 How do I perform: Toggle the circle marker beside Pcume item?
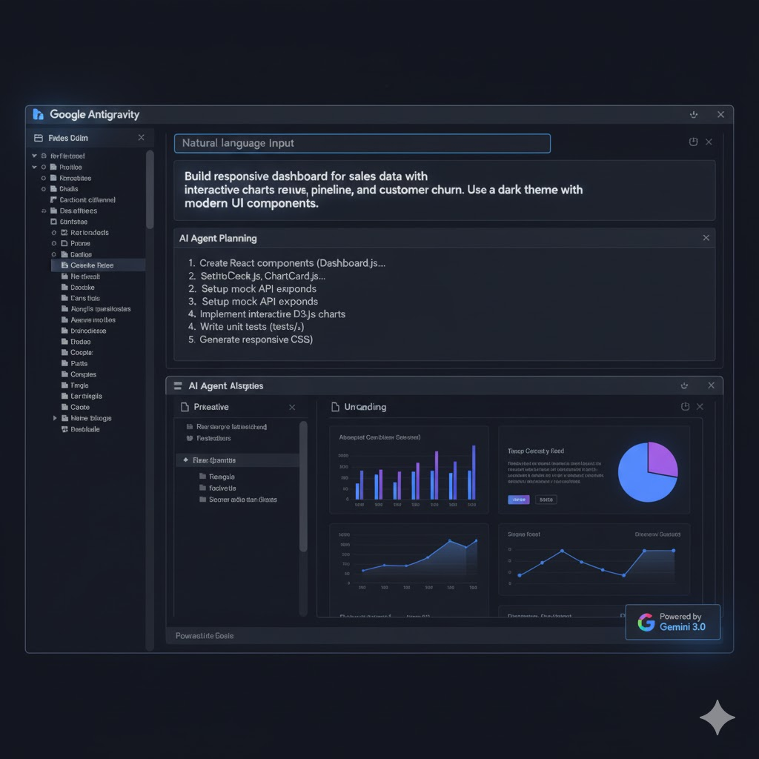54,243
